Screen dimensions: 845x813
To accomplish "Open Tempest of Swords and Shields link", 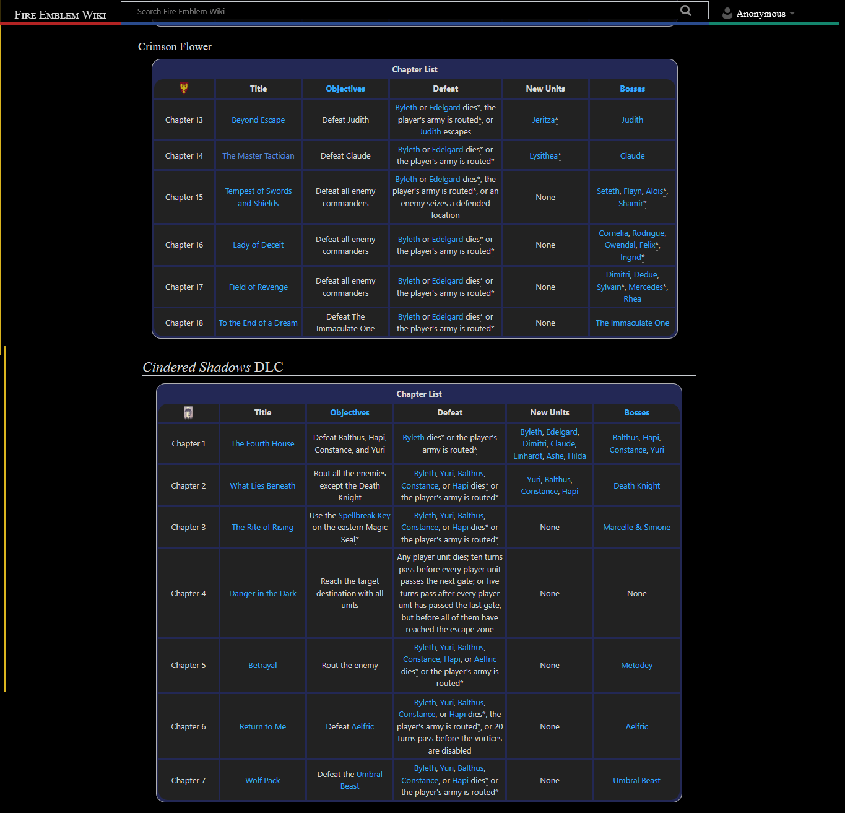I will click(x=258, y=198).
